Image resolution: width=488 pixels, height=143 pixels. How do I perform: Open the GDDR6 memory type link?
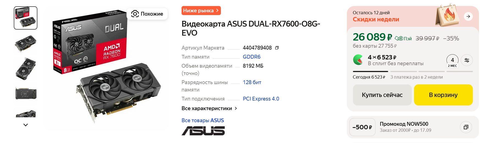point(251,57)
